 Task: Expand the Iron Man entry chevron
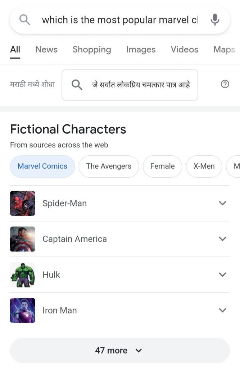(x=222, y=310)
